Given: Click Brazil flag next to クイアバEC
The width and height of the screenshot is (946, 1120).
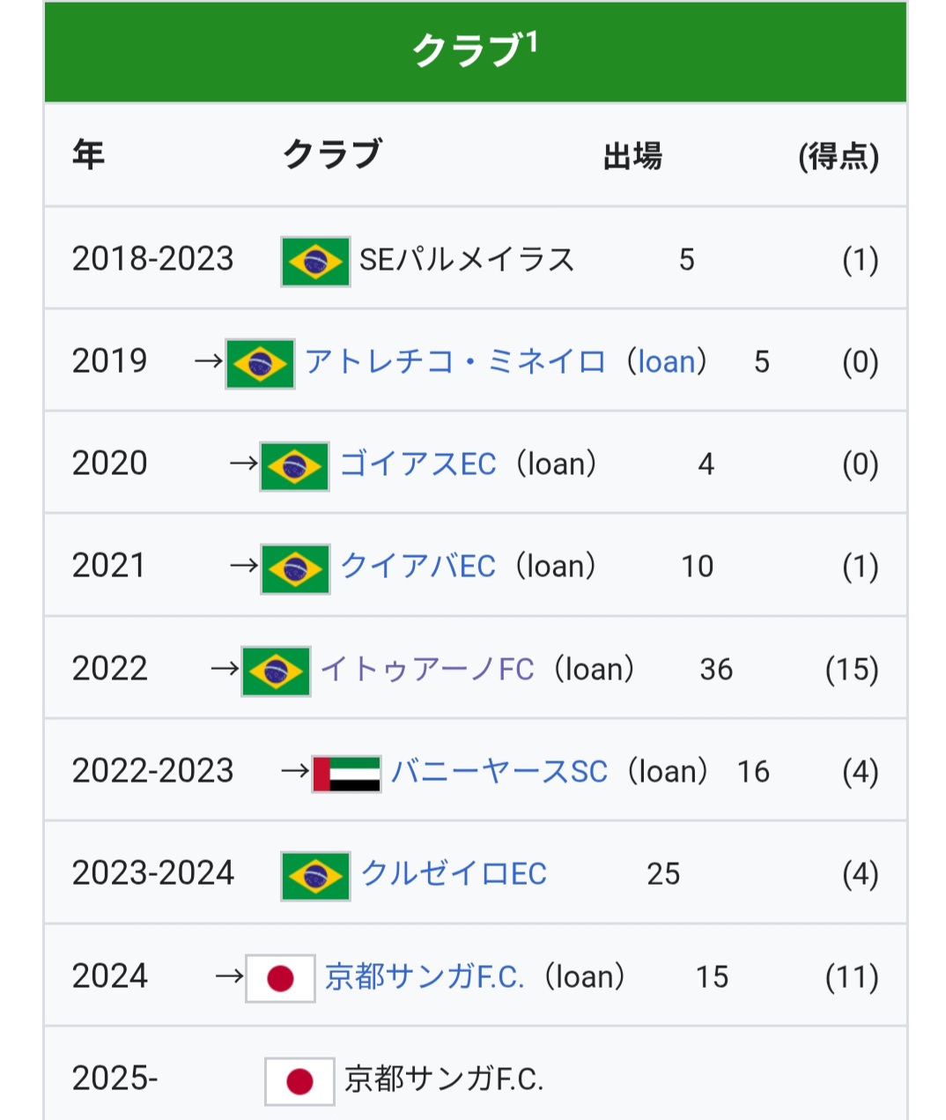Looking at the screenshot, I should [295, 568].
